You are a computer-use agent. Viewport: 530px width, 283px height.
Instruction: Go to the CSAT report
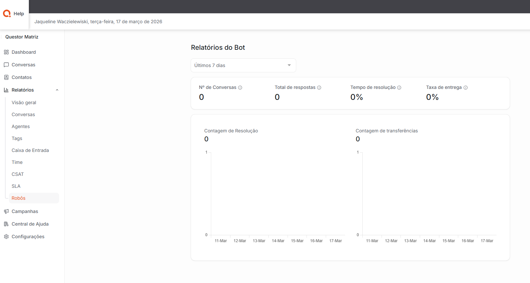click(x=18, y=174)
